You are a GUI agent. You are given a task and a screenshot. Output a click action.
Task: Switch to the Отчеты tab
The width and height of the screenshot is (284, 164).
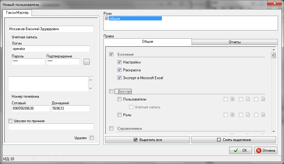tap(234, 42)
